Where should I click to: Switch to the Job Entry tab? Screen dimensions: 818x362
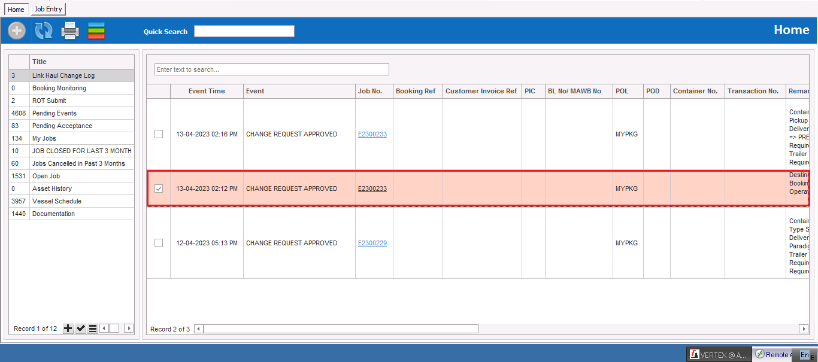(x=48, y=9)
